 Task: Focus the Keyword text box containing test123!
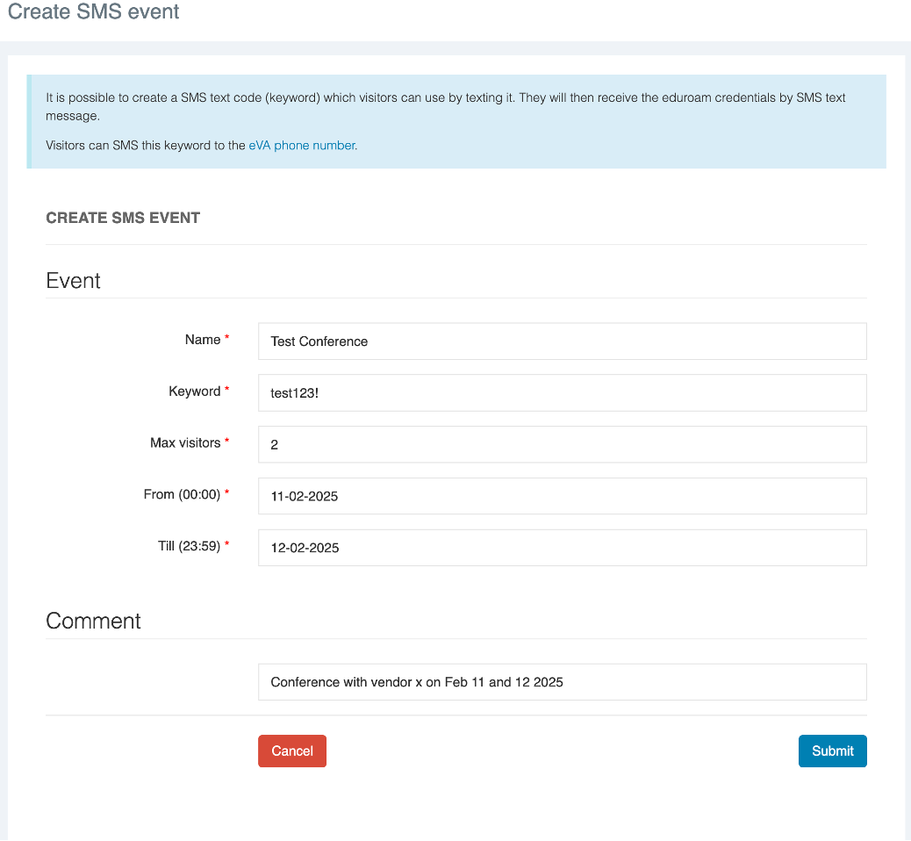(x=562, y=392)
